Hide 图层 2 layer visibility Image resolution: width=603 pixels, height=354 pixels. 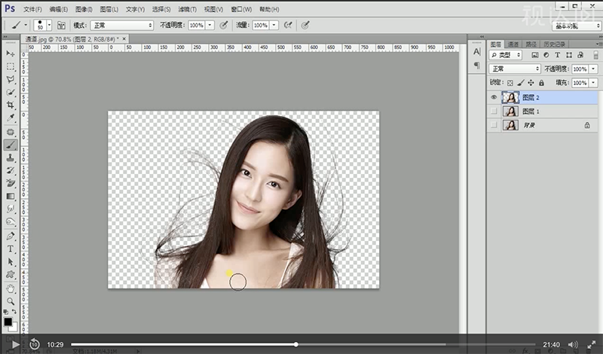click(494, 98)
